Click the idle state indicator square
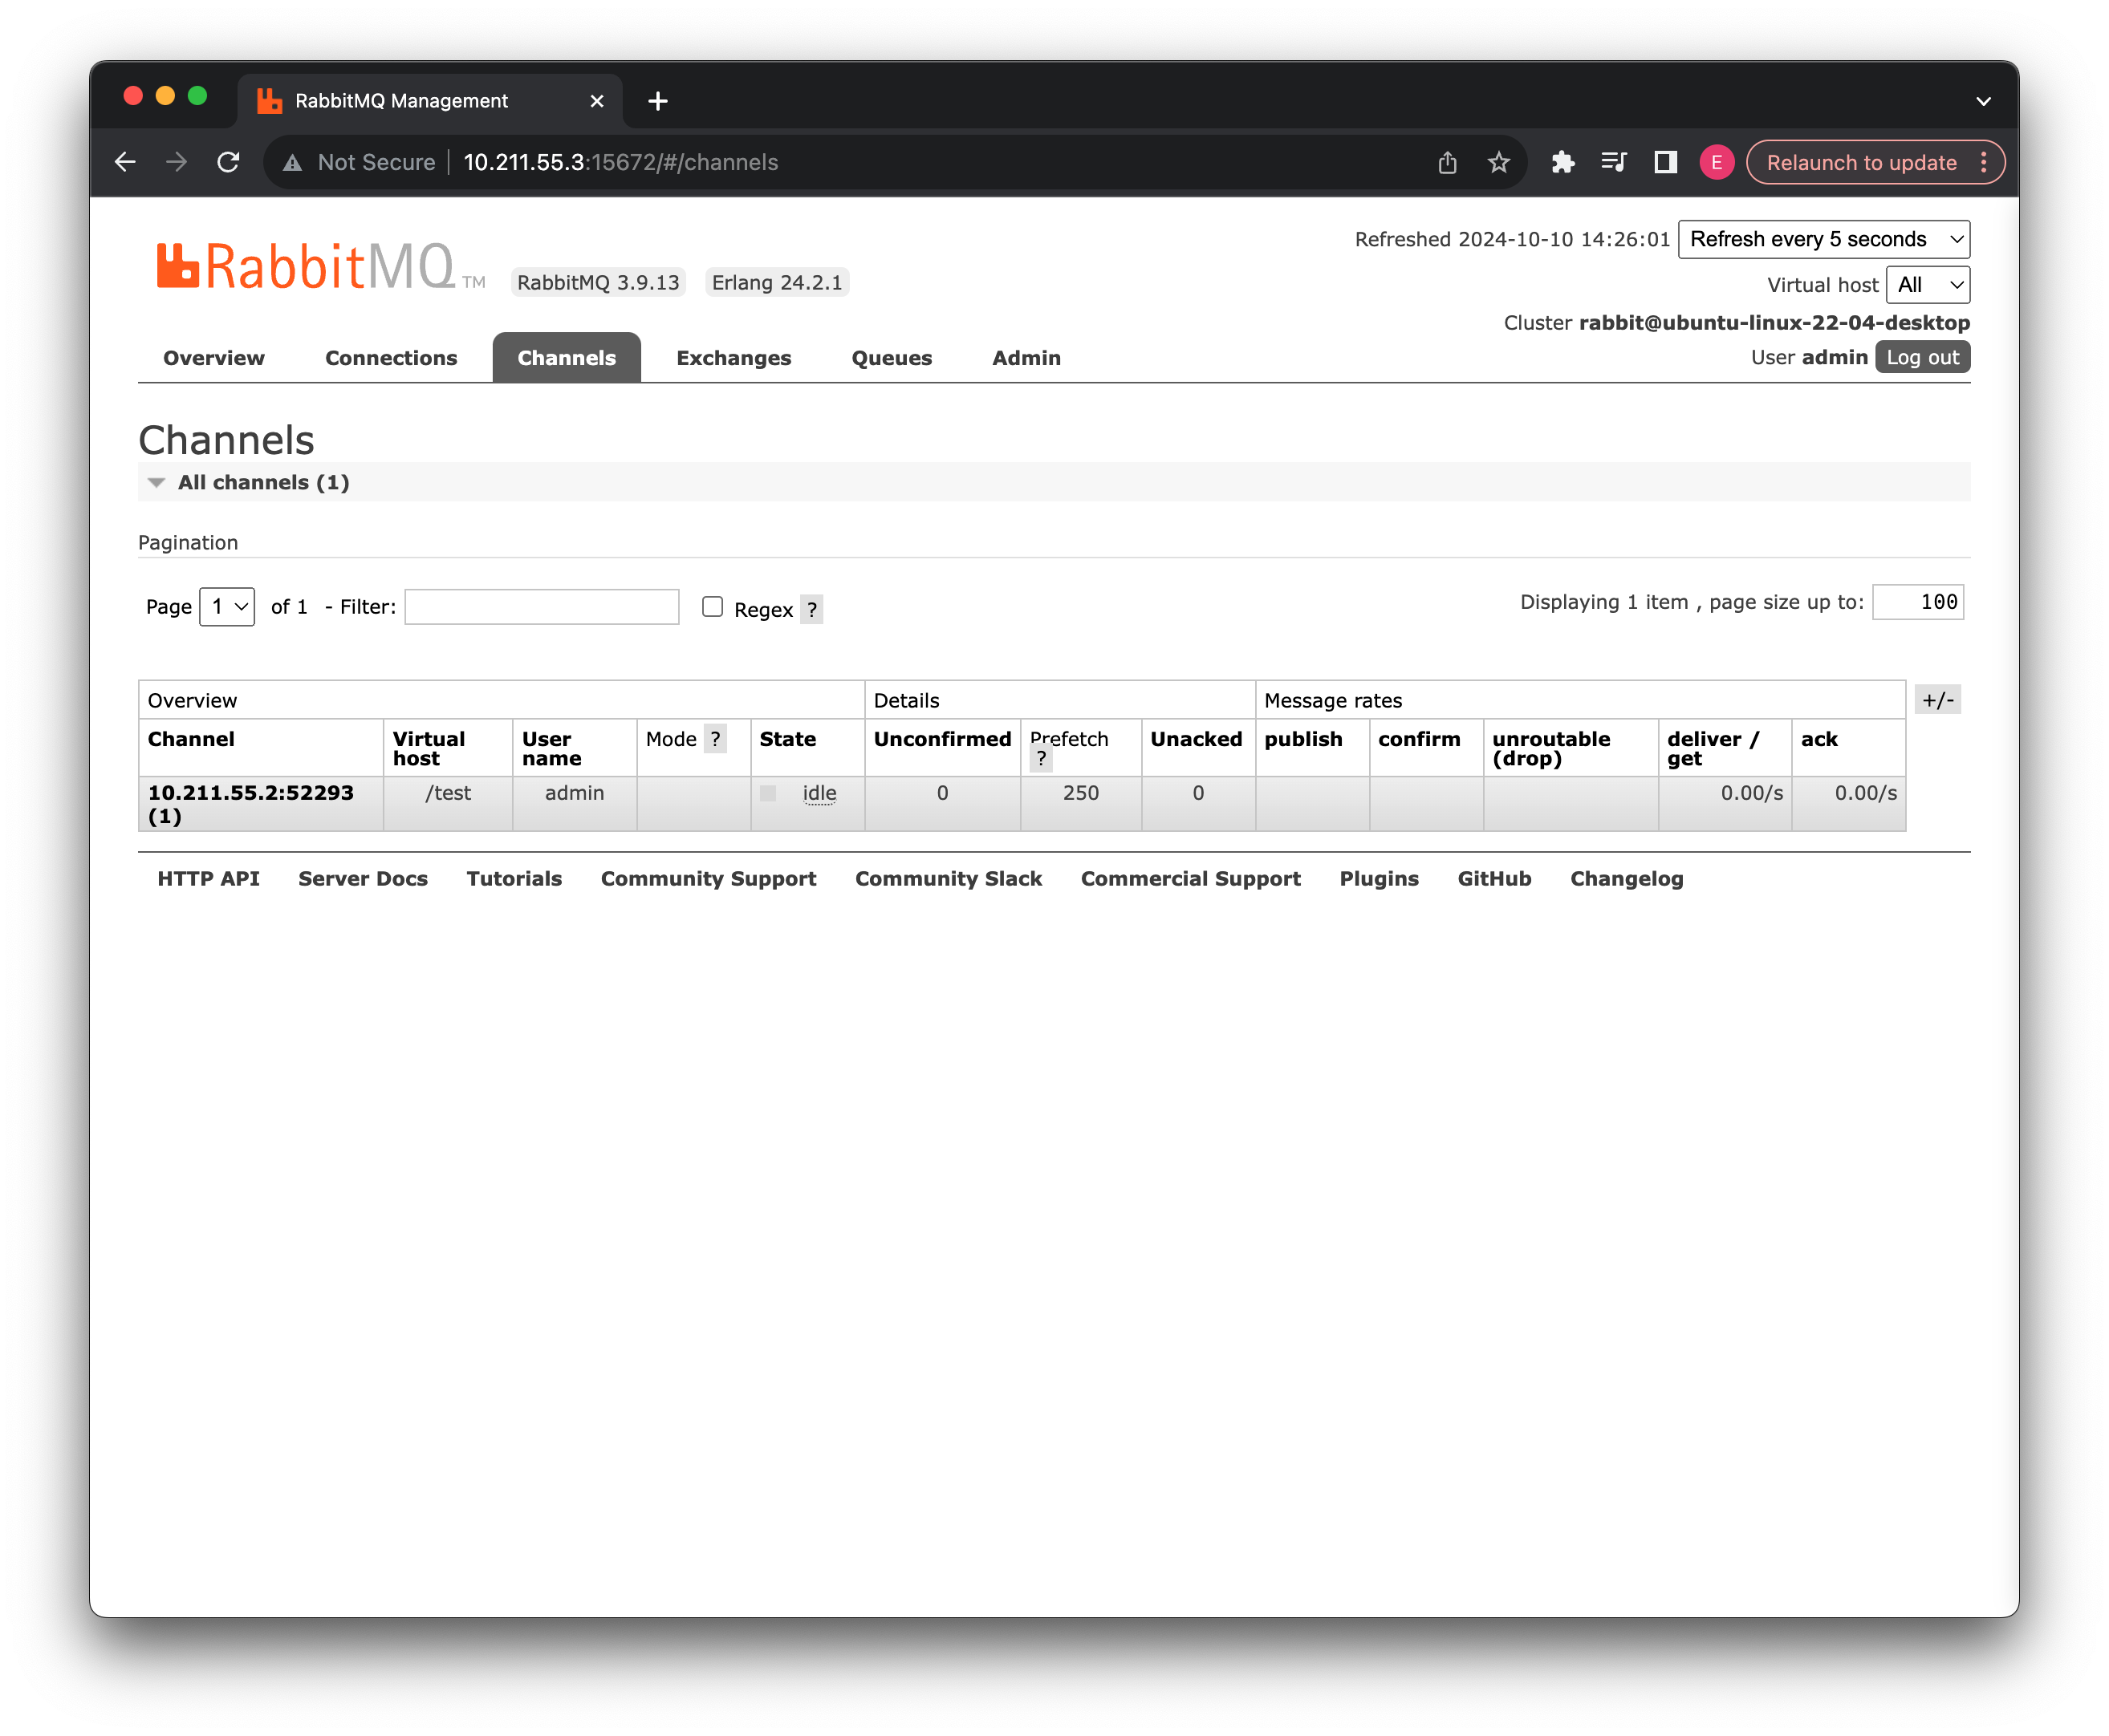The height and width of the screenshot is (1736, 2109). [767, 793]
